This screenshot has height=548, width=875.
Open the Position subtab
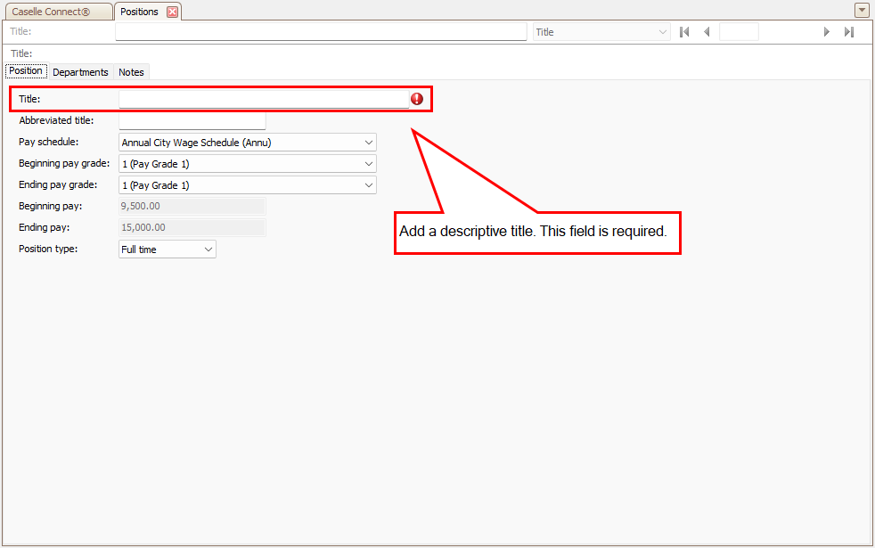pos(26,71)
